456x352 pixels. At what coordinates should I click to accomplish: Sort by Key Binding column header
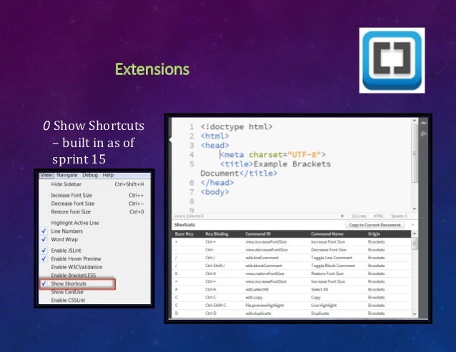[x=217, y=233]
